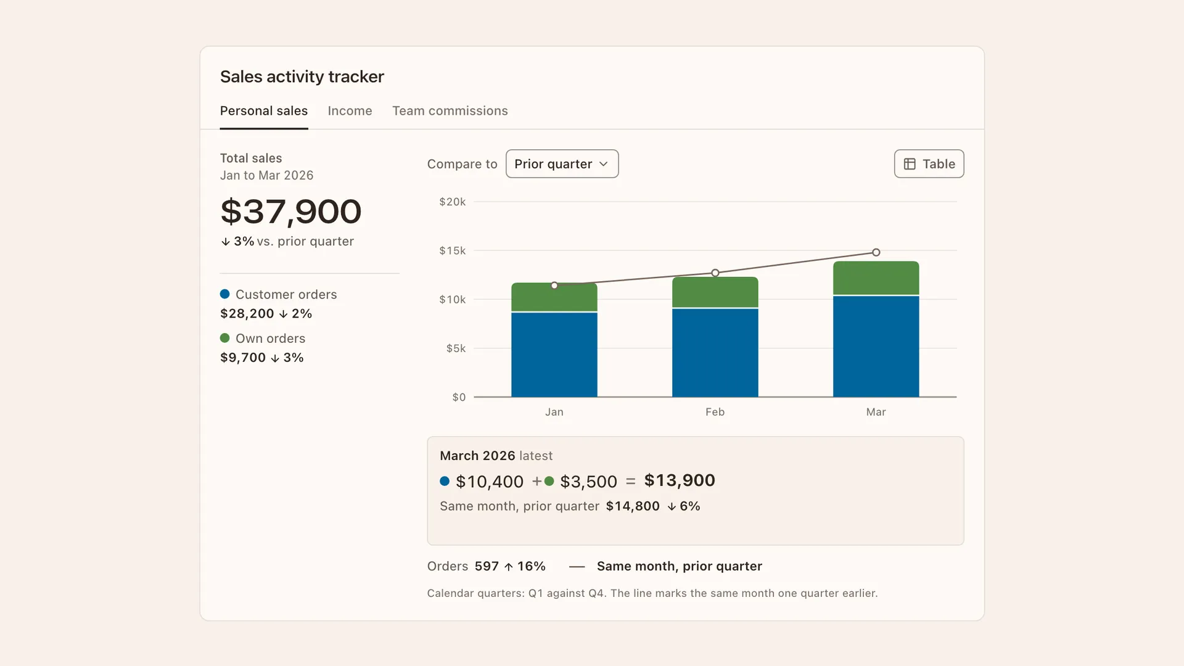
Task: Open the Prior quarter compare dropdown
Action: [562, 164]
